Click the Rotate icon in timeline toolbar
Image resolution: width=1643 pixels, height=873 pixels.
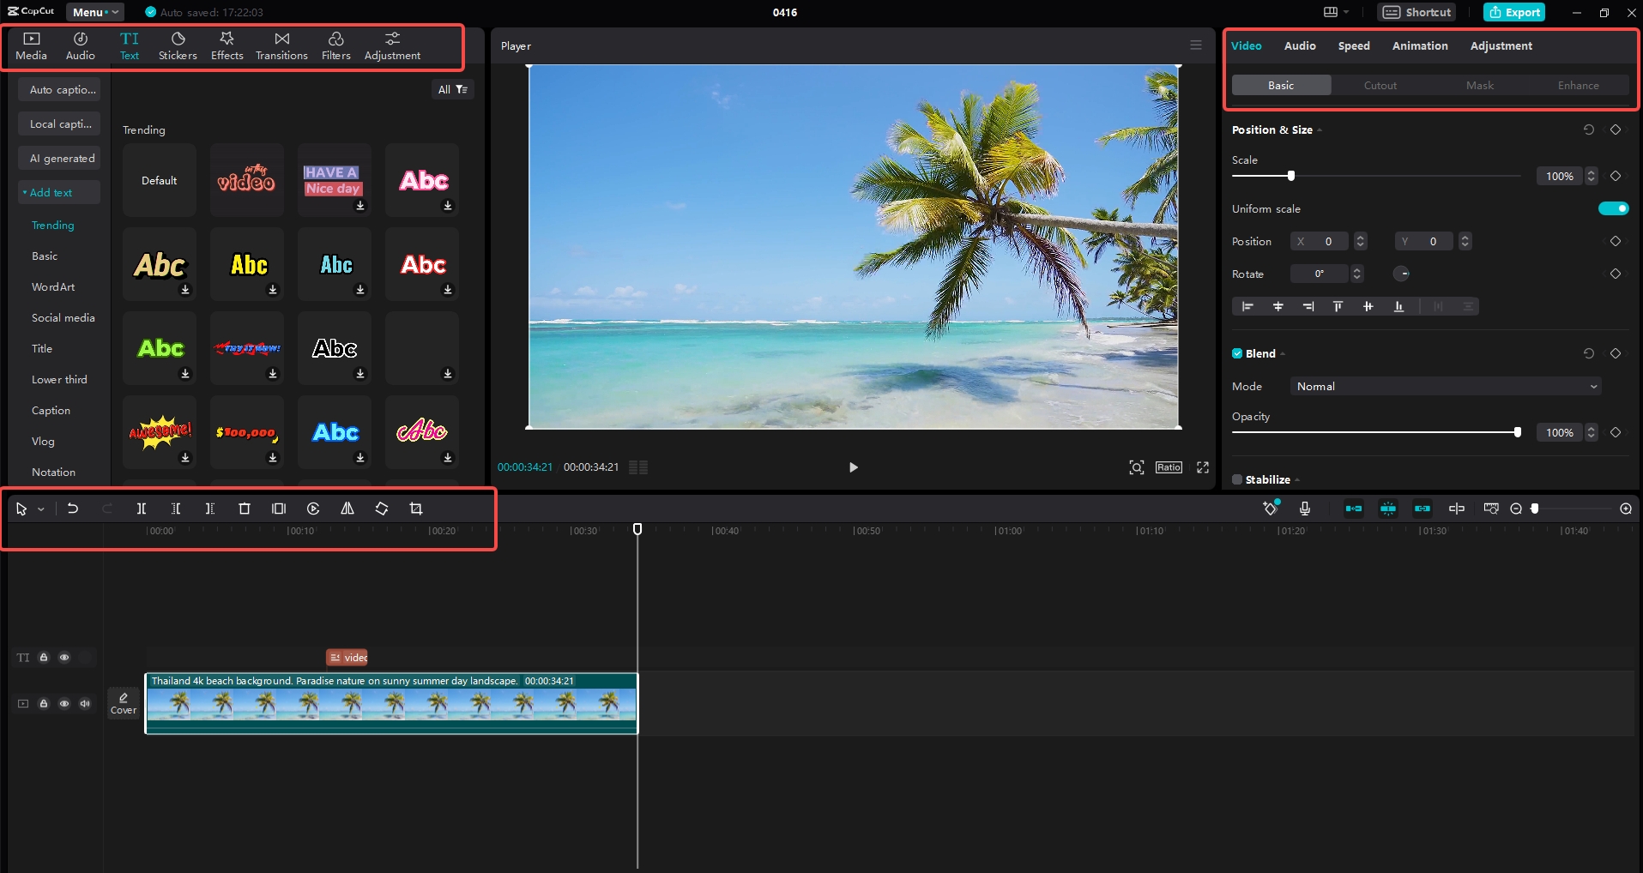tap(381, 508)
